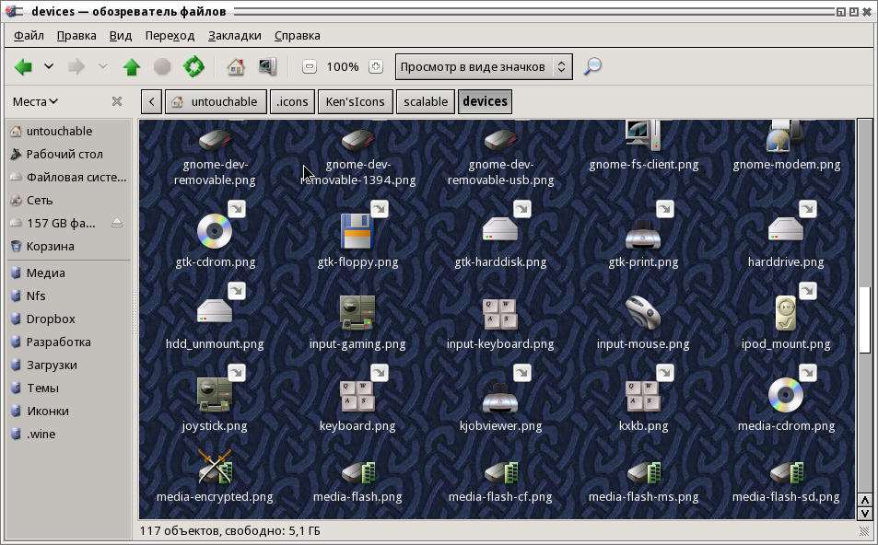The height and width of the screenshot is (545, 878).
Task: Jump to scalable in the path bar
Action: [426, 102]
